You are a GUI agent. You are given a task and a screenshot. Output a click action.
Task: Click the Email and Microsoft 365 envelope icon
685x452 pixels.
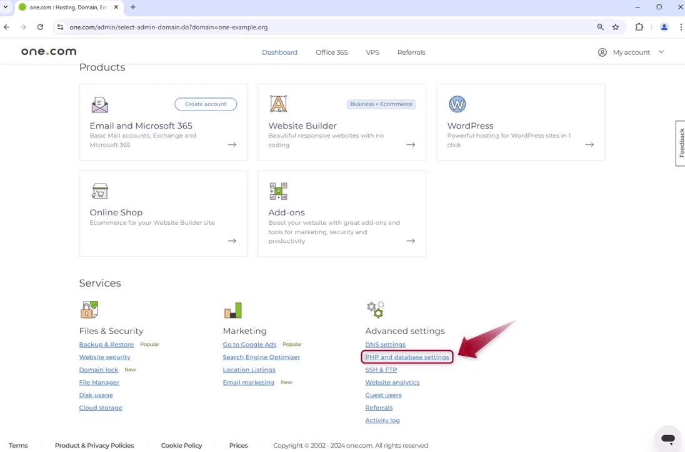click(99, 104)
